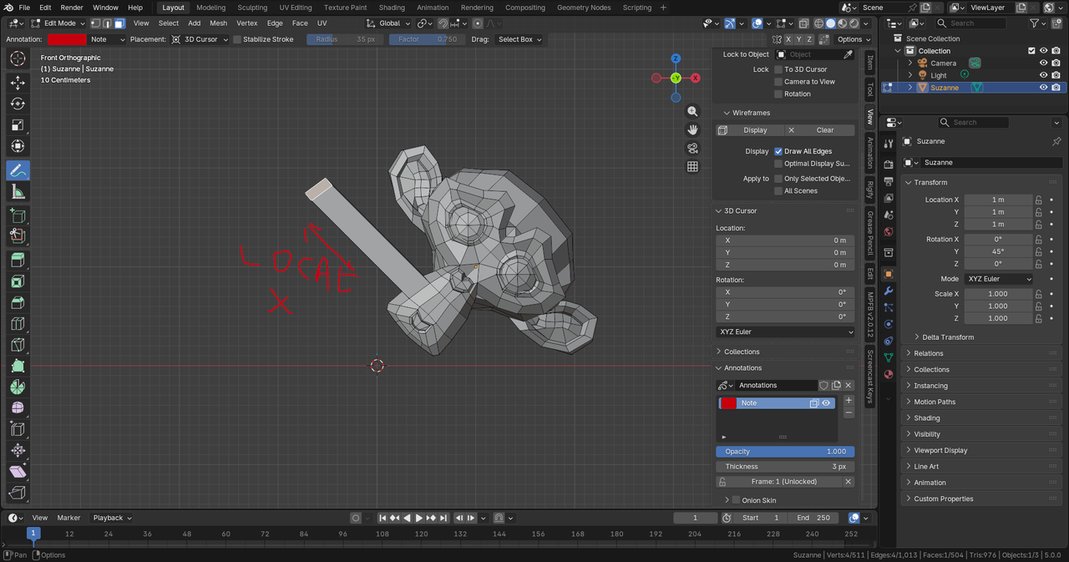Expand the Delta Transform section
1069x562 pixels.
pos(947,337)
